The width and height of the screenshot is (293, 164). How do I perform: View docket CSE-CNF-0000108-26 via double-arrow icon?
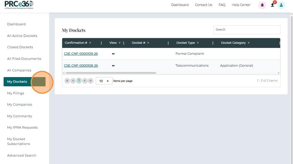point(113,66)
